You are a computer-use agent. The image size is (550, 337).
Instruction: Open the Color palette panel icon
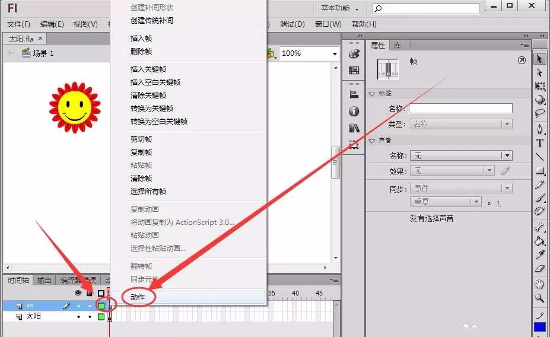point(354,53)
